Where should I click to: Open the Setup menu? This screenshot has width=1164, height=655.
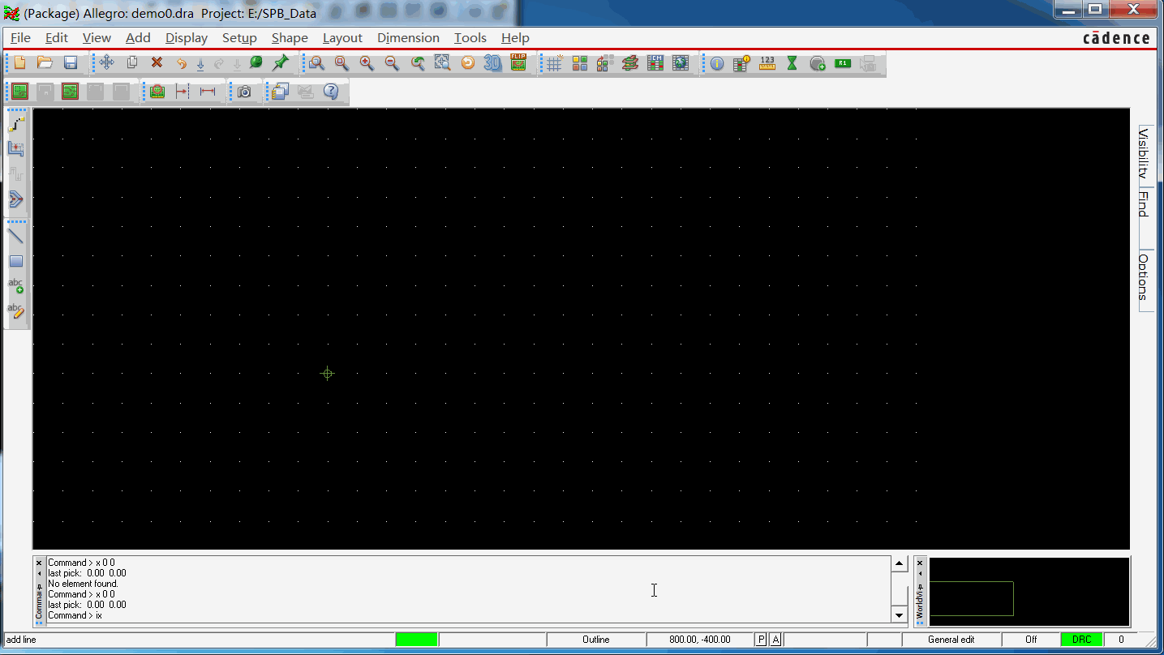(239, 38)
